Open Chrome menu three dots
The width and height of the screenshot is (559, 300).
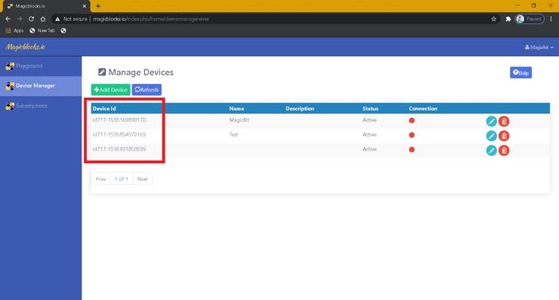point(551,19)
